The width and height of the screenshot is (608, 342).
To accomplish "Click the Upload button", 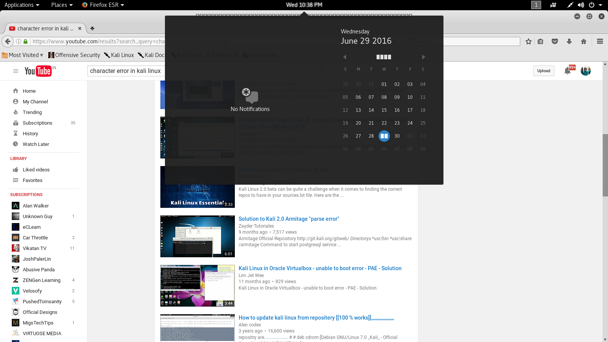I will [x=544, y=71].
